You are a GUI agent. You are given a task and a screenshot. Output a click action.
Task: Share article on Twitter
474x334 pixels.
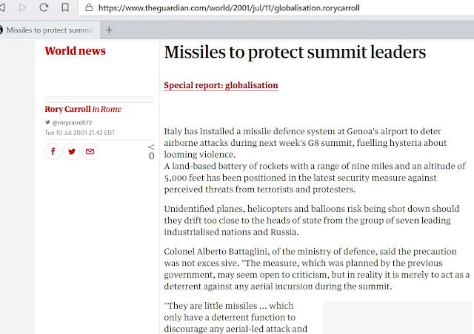(72, 152)
